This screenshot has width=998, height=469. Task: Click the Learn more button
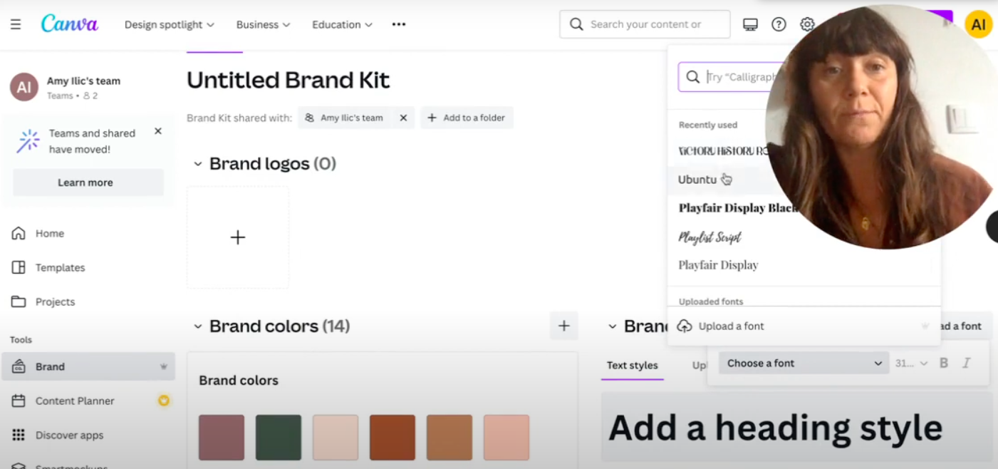click(88, 182)
